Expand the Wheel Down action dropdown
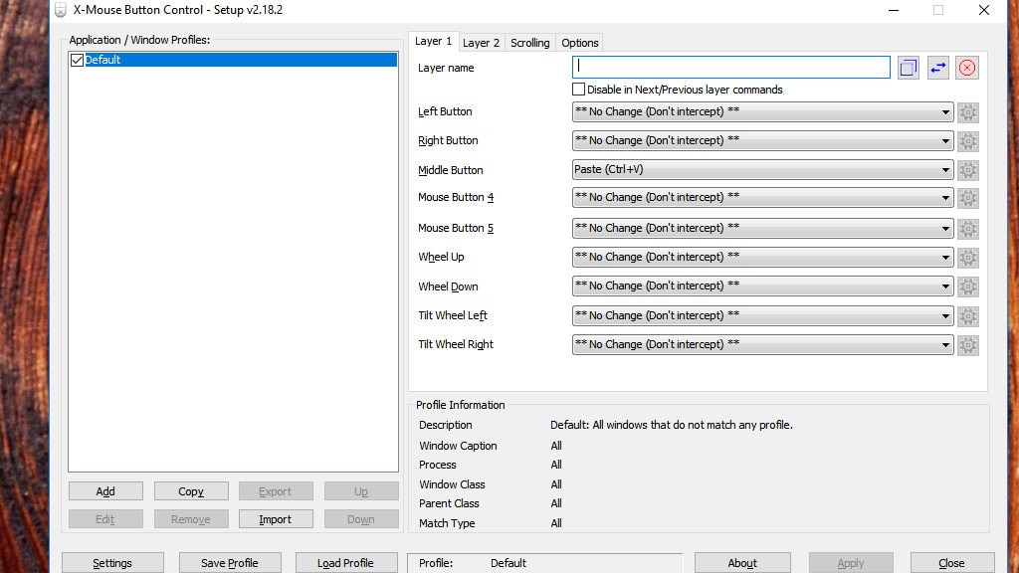The height and width of the screenshot is (573, 1019). point(762,286)
